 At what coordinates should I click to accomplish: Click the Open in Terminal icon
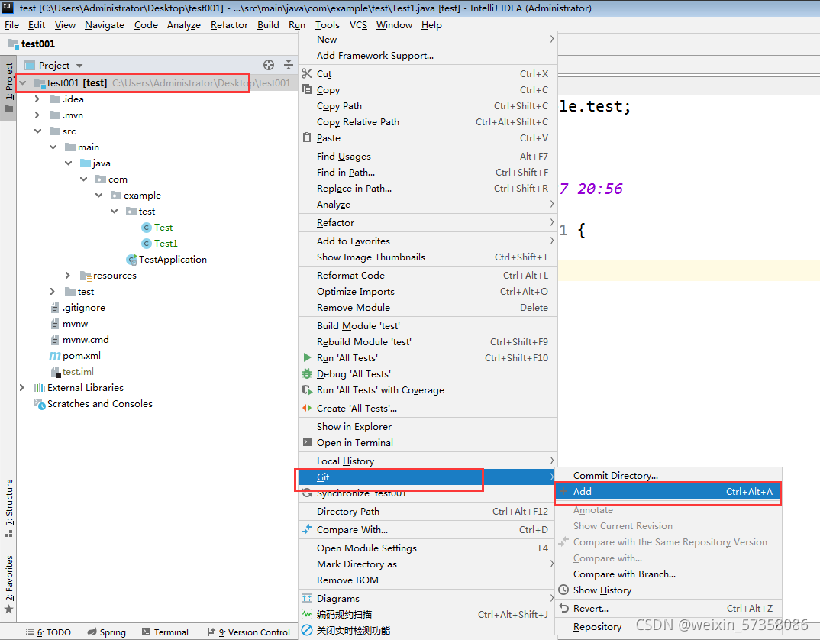[x=307, y=442]
